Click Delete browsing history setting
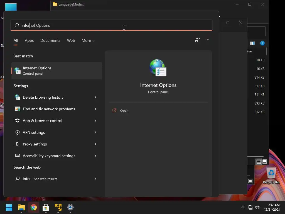Image resolution: width=285 pixels, height=214 pixels. click(43, 97)
